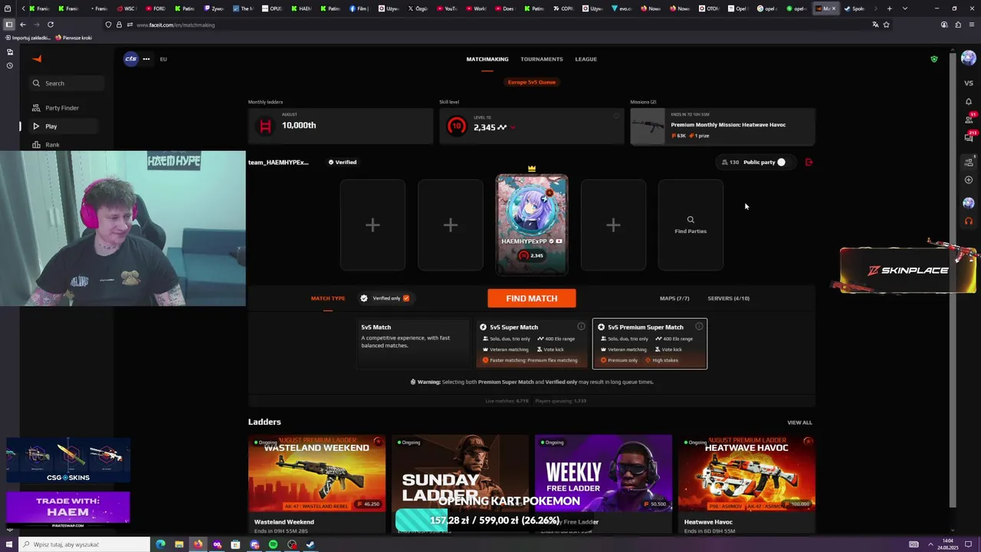Viewport: 981px width, 552px height.
Task: Open the Weekly Free Ladder card
Action: point(603,484)
